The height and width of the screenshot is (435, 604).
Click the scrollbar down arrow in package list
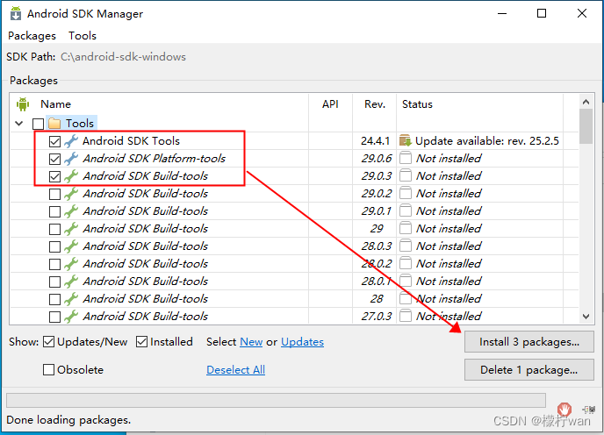(x=586, y=317)
